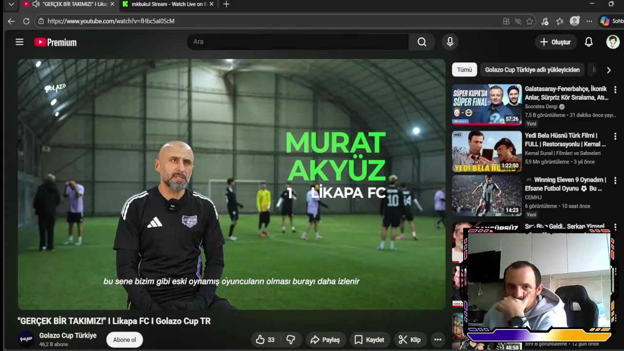Open the browser settings and more menu
Image resolution: width=624 pixels, height=351 pixels.
click(589, 21)
